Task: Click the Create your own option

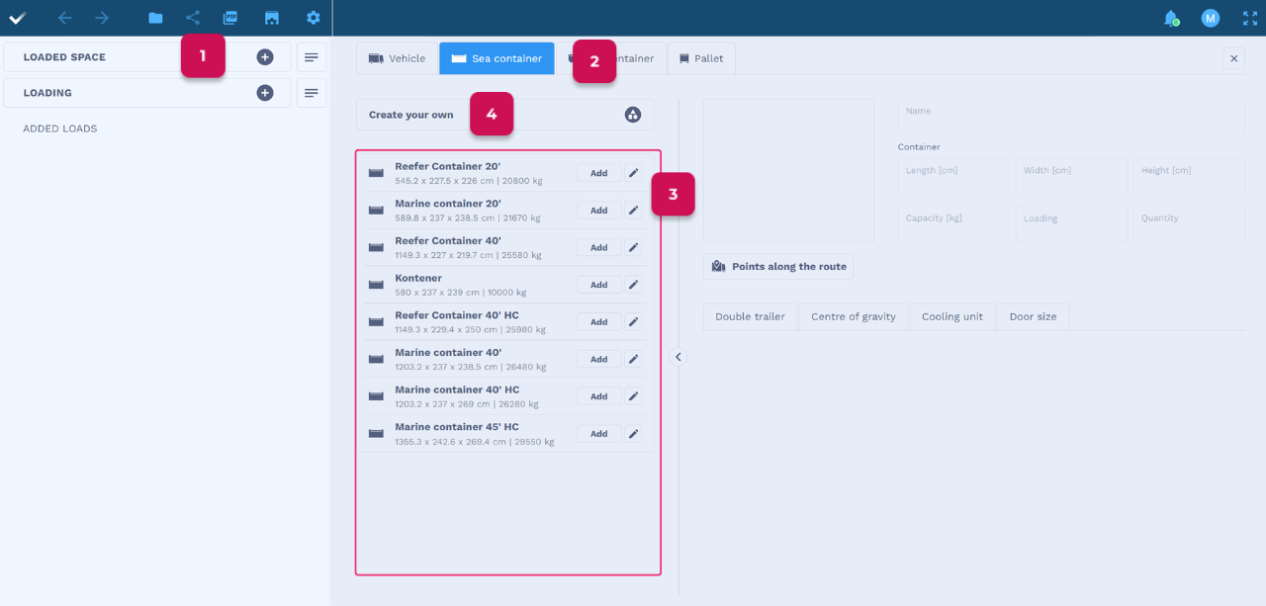Action: click(x=411, y=115)
